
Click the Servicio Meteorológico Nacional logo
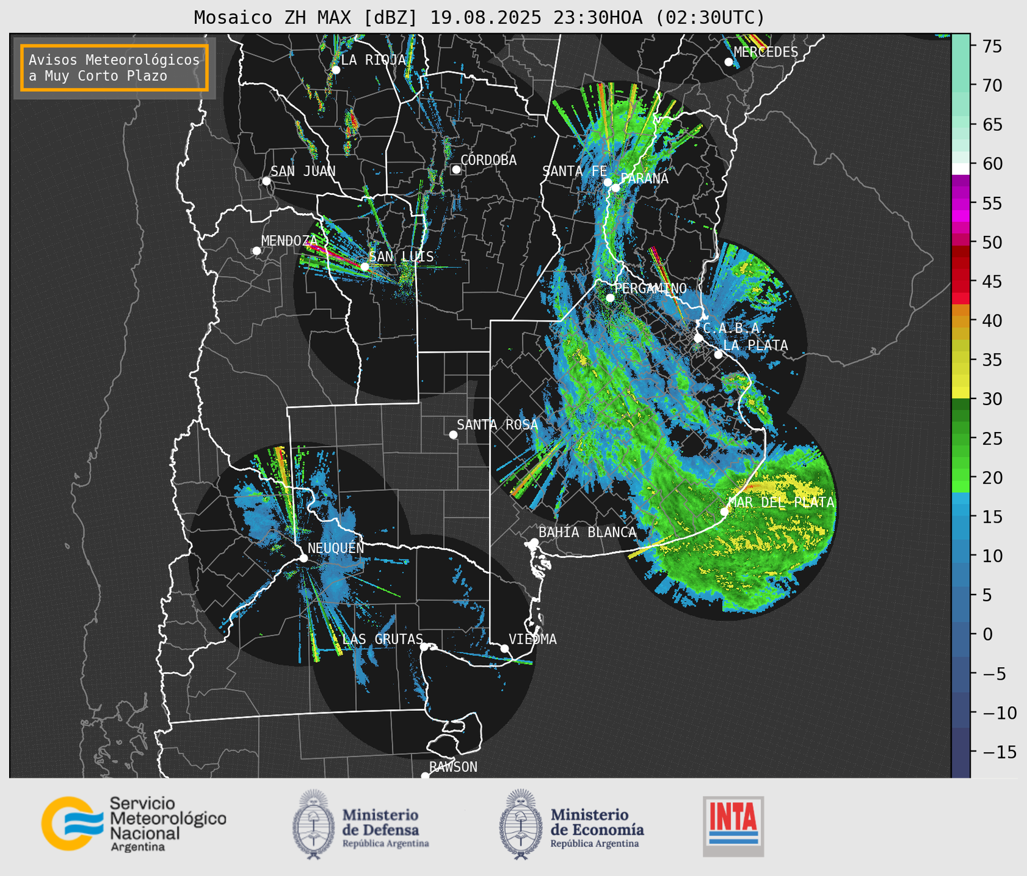point(134,824)
